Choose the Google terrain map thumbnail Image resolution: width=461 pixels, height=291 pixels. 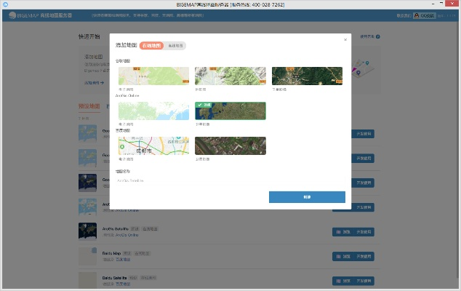click(x=230, y=76)
